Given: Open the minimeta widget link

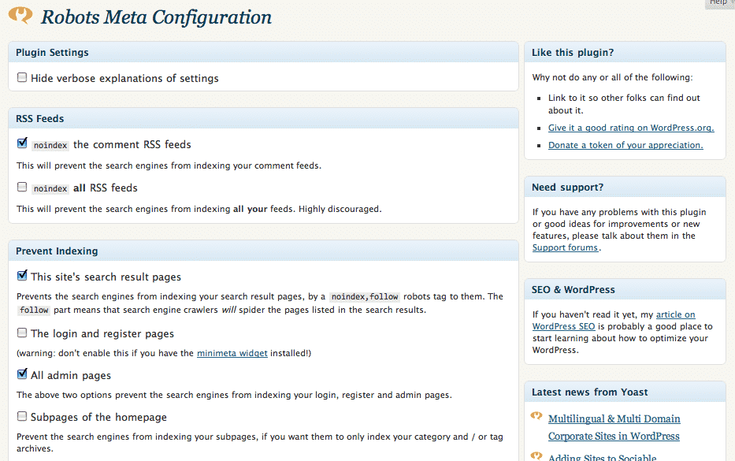Looking at the screenshot, I should coord(232,353).
